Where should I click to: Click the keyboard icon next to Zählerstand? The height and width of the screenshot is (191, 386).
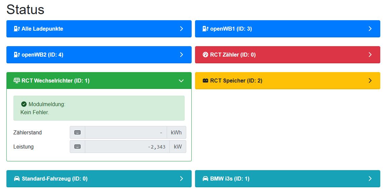click(x=77, y=133)
